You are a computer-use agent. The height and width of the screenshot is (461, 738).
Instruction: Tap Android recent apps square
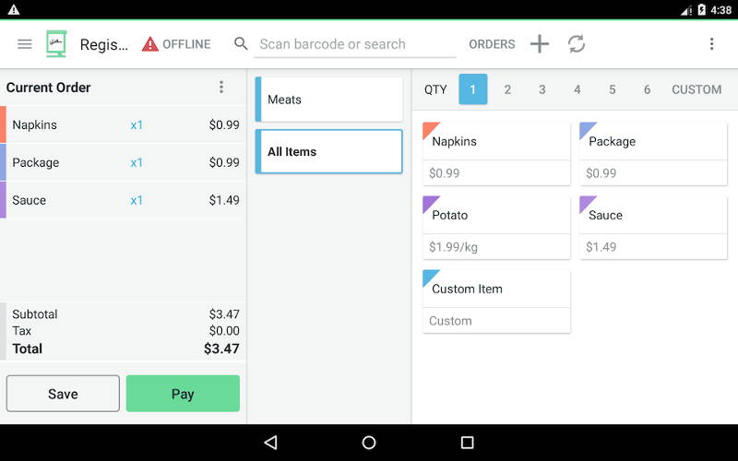click(468, 443)
